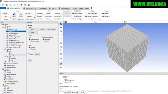Collapse the Fluid materials node
Image resolution: width=168 pixels, height=94 pixels.
5,51
